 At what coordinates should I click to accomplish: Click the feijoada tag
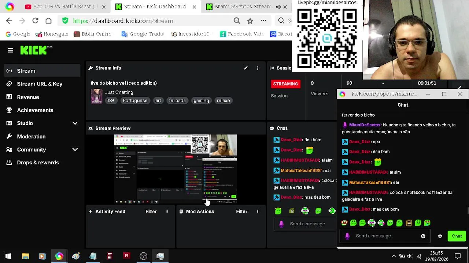[177, 100]
